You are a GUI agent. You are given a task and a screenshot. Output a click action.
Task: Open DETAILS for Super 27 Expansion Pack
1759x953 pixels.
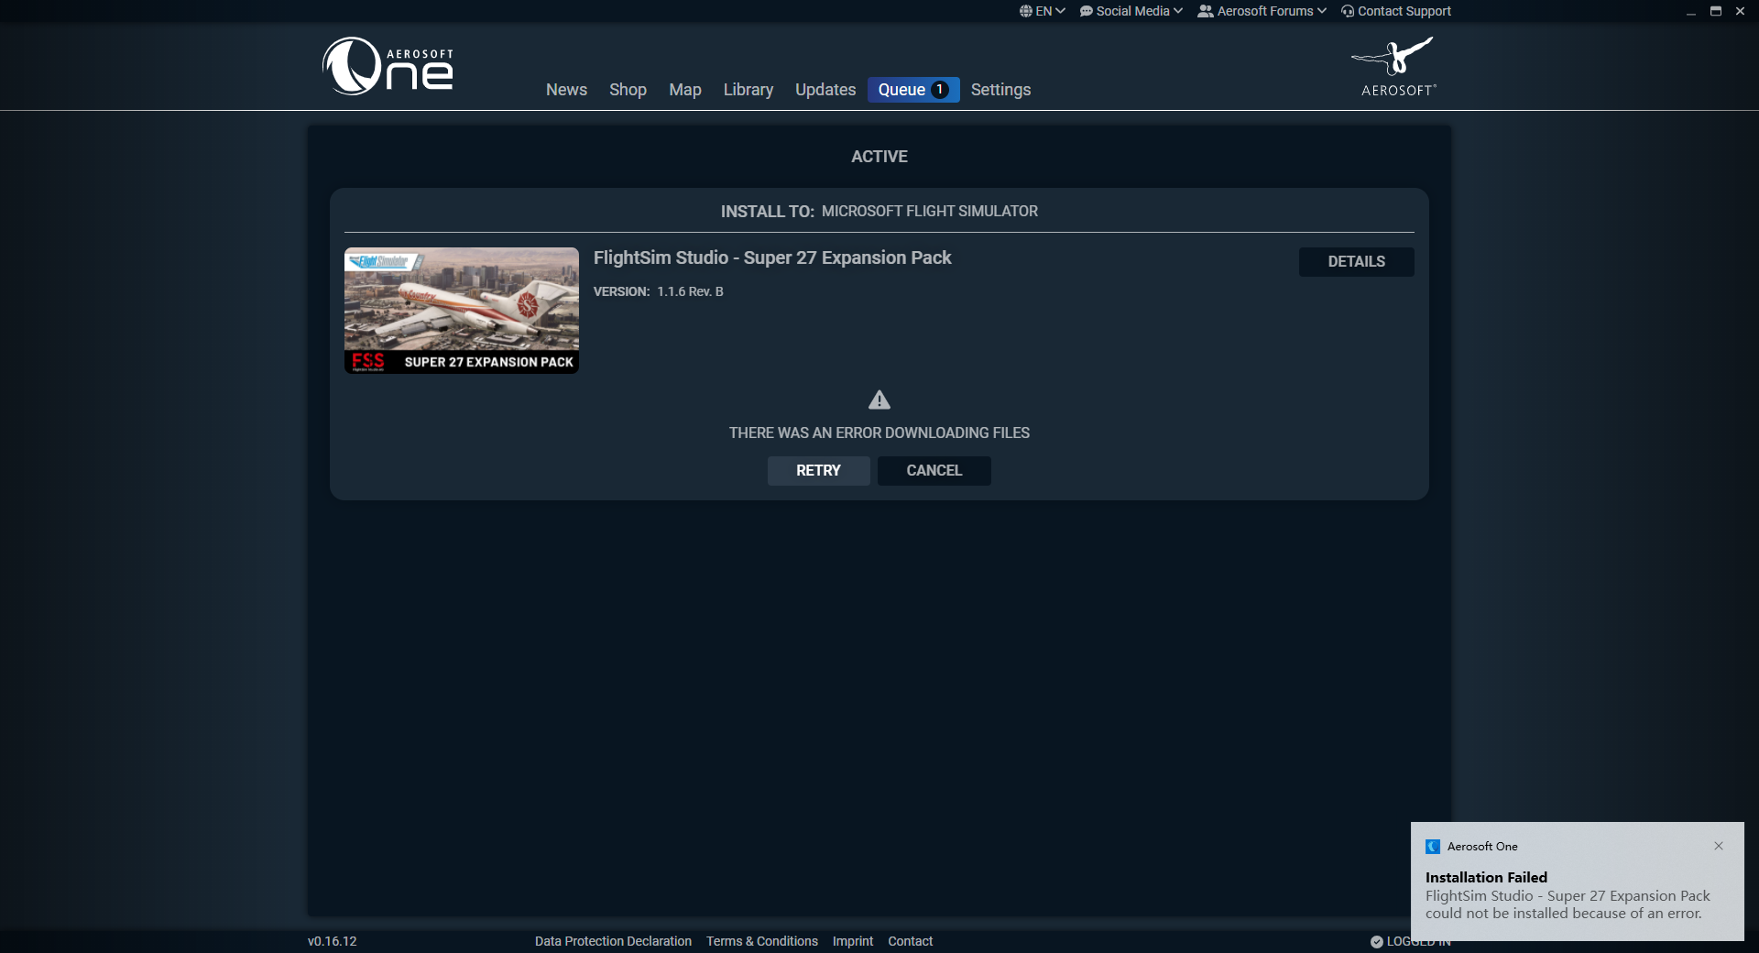tap(1356, 261)
